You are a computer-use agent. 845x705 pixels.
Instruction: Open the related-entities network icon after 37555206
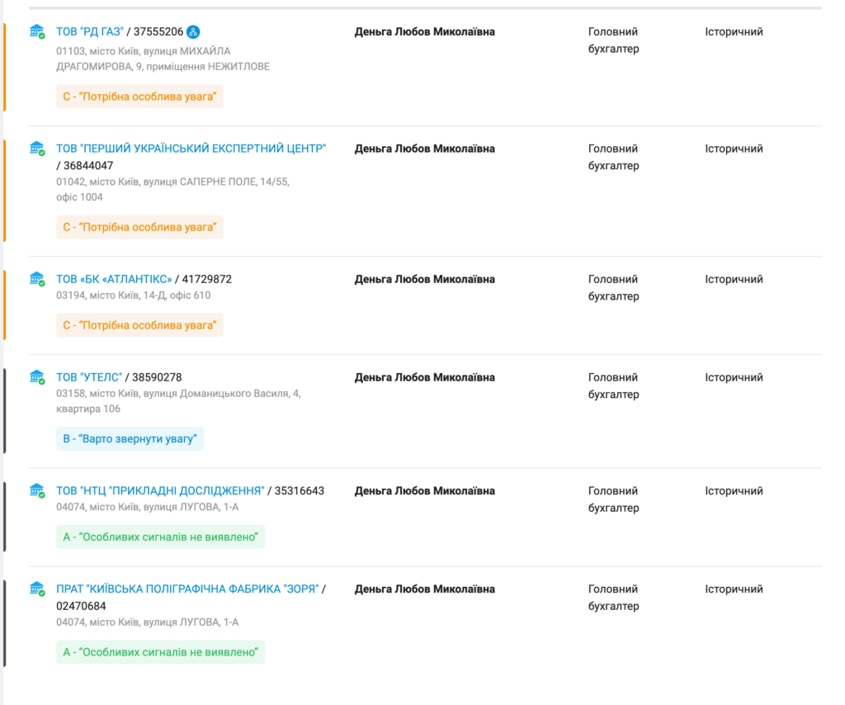click(x=193, y=32)
